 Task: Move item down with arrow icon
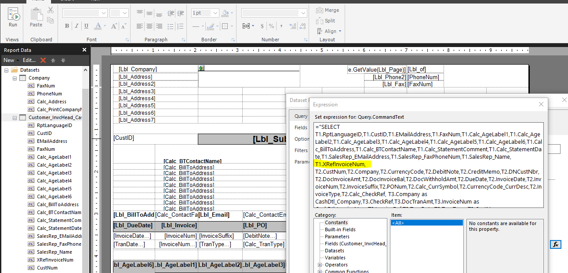(x=63, y=60)
